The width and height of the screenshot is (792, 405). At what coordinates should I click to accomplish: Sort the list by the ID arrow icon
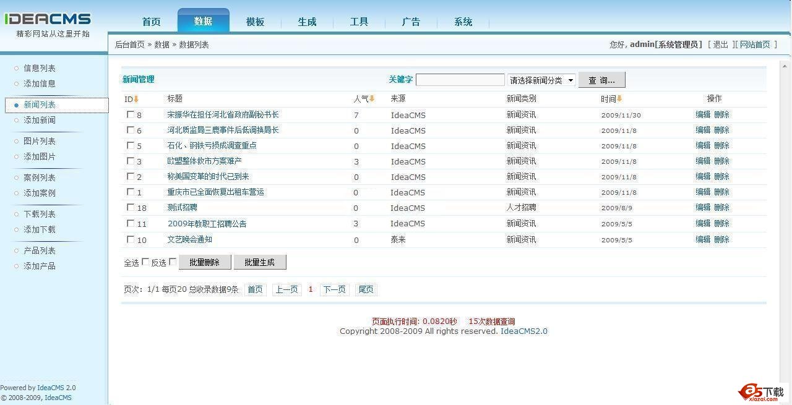pyautogui.click(x=136, y=99)
